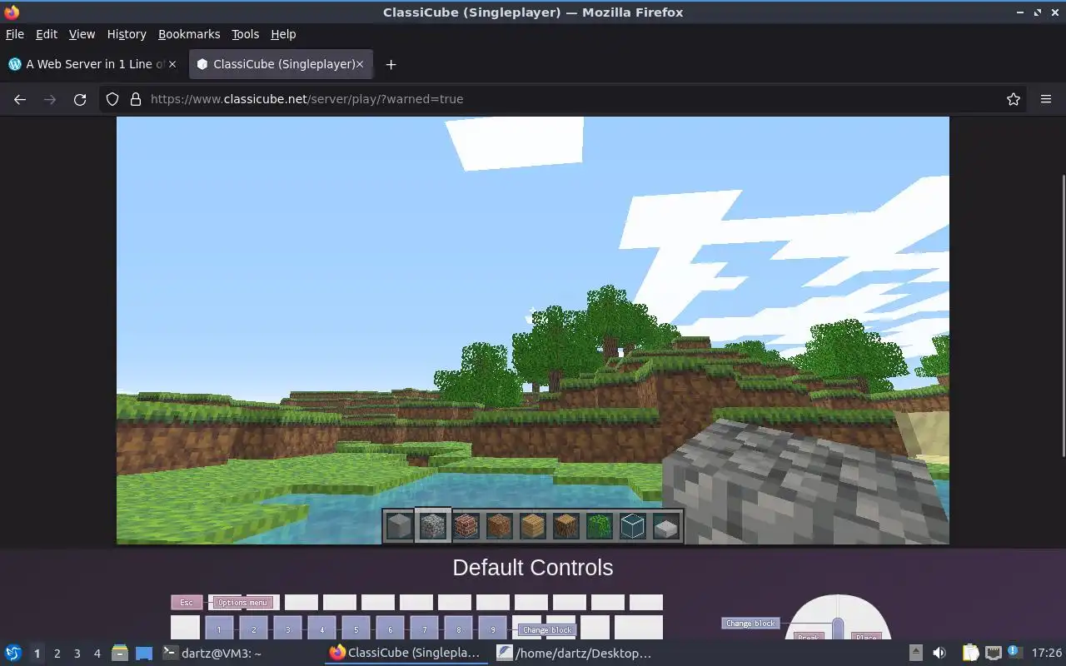Click the Options menu label
Screen dimensions: 1066x666
tap(243, 603)
